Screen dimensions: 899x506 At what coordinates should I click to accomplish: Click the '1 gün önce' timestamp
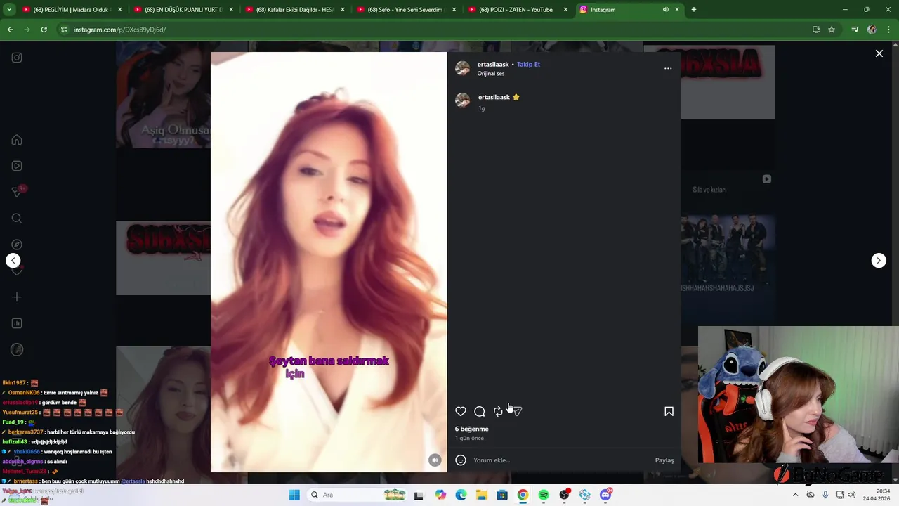[x=469, y=438]
